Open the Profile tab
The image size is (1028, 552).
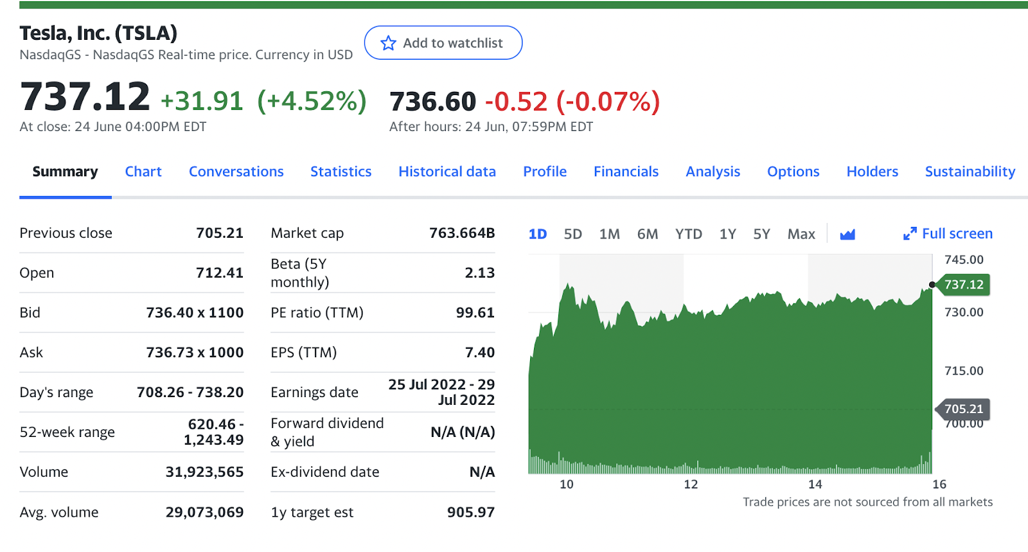(545, 172)
